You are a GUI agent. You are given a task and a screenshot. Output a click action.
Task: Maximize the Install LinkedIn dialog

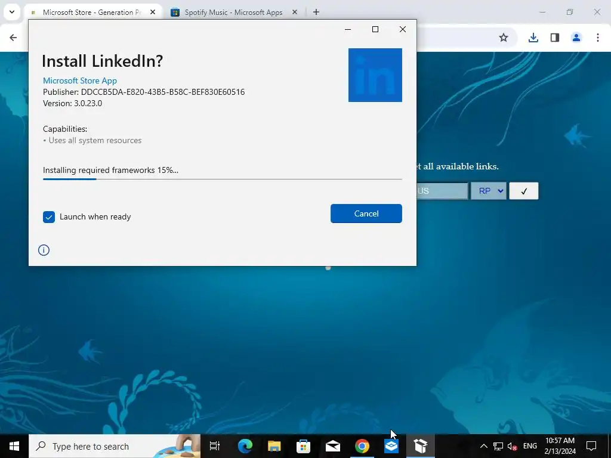pos(375,29)
